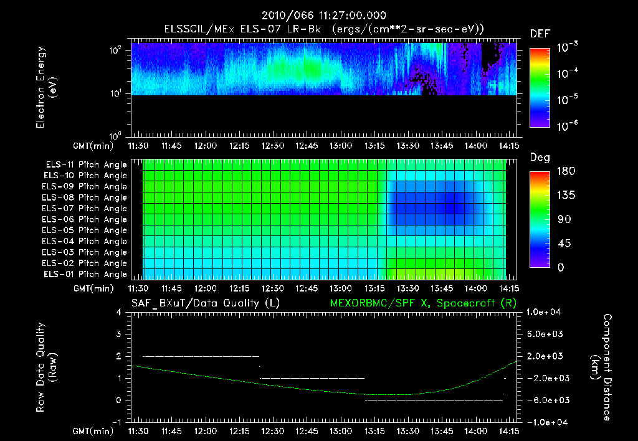
Task: Select the Electron Energy (eV) axis label
Action: 46,87
